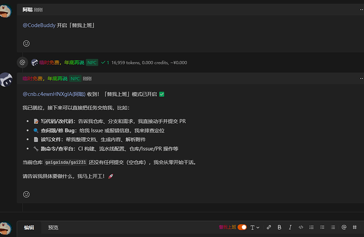Insert a task checklist
This screenshot has height=237, width=364.
click(x=322, y=227)
